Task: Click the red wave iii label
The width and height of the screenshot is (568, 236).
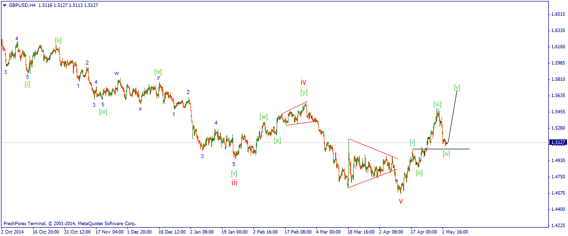Action: click(x=235, y=183)
